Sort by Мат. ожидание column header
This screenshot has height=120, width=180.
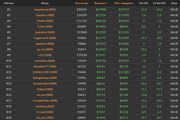pyautogui.click(x=124, y=3)
